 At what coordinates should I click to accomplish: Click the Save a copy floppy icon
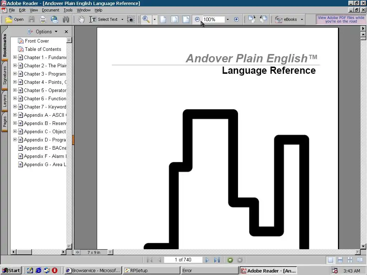pos(32,19)
